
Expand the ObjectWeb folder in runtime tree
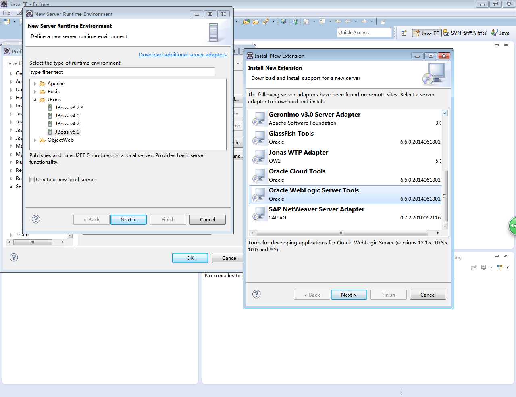(35, 140)
